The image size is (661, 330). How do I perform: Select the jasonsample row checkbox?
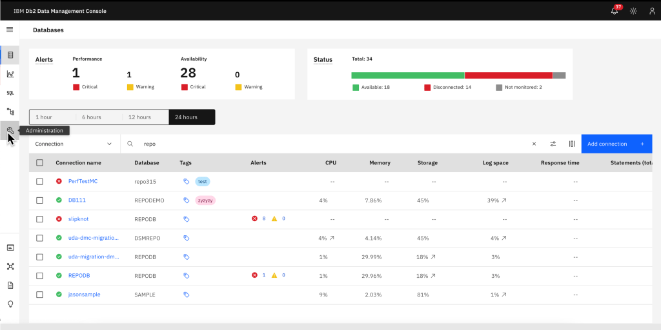(x=39, y=295)
